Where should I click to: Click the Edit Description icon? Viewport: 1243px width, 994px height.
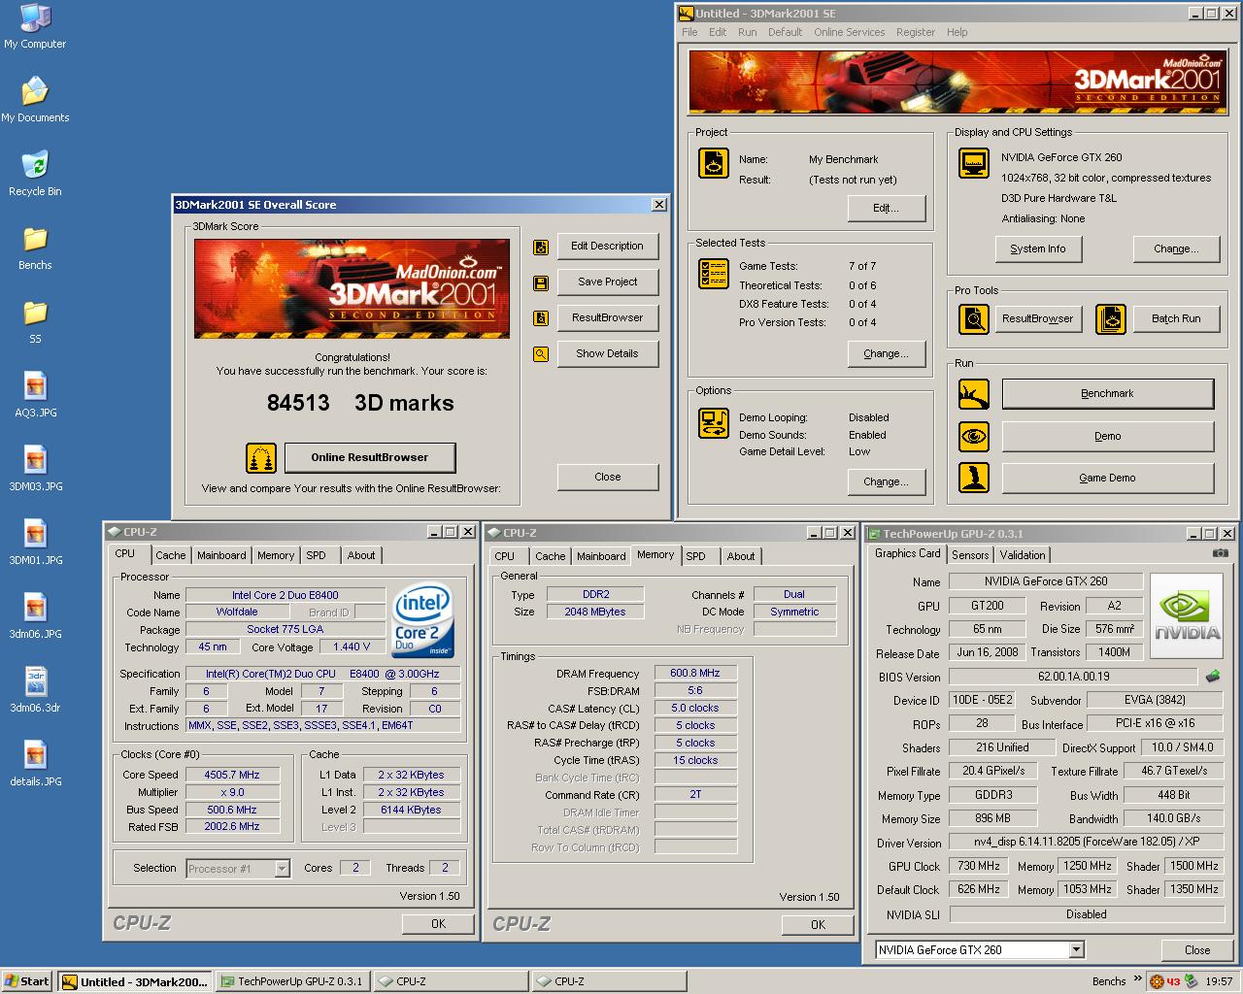pos(541,248)
